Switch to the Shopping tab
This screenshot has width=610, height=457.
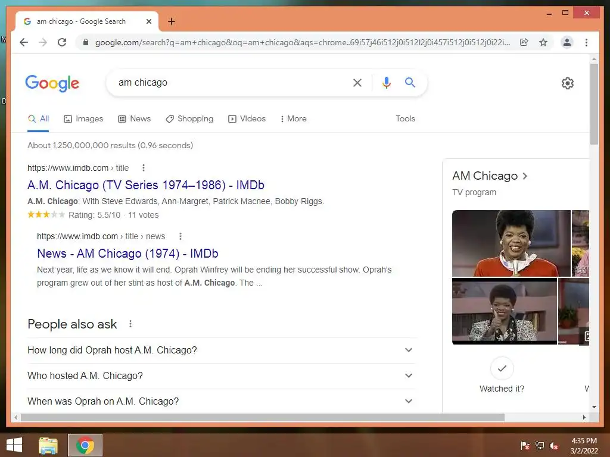tap(189, 118)
